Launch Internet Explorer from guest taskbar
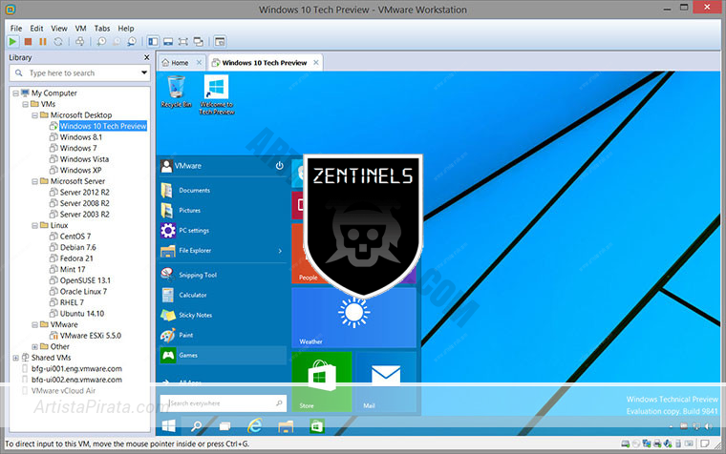The width and height of the screenshot is (726, 454). tap(255, 425)
